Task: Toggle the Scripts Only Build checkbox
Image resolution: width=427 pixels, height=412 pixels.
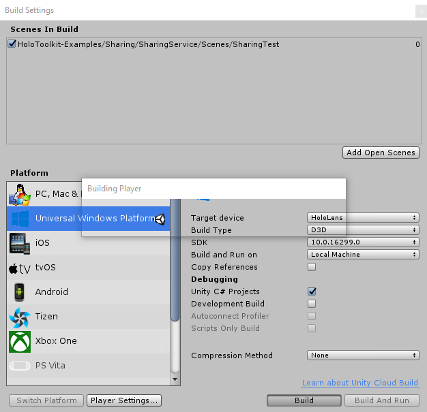Action: 312,328
